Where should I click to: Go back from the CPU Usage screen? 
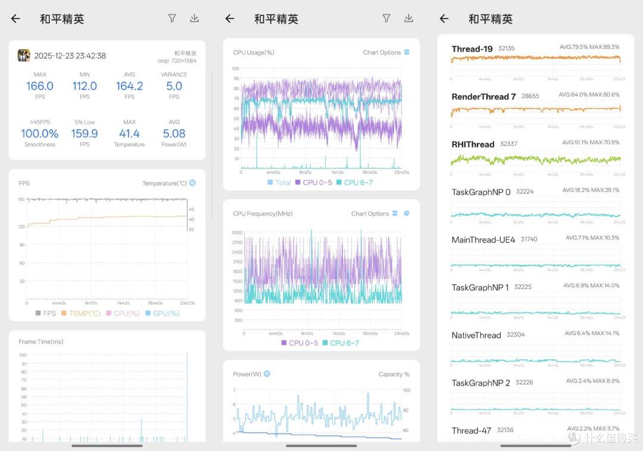pyautogui.click(x=230, y=18)
